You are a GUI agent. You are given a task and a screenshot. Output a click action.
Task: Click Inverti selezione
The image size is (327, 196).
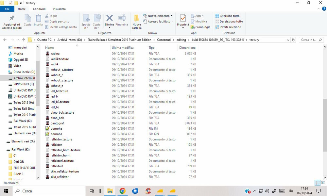[228, 27]
